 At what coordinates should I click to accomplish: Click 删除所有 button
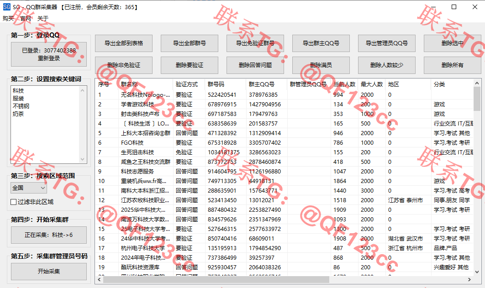pyautogui.click(x=453, y=65)
